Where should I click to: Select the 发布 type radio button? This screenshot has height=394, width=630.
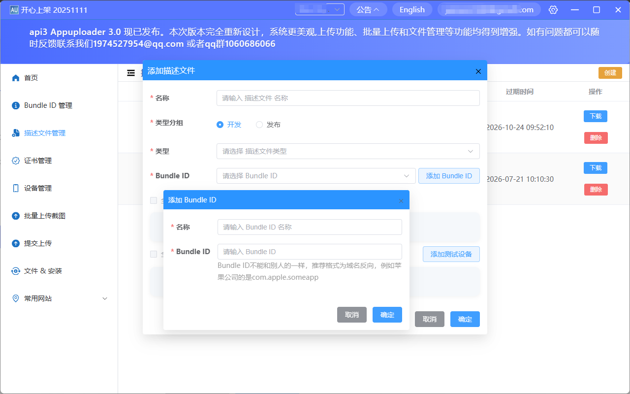pos(259,125)
